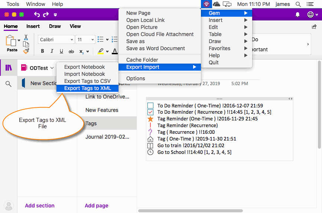322x213 pixels.
Task: Open the notifications bell icon
Action: click(297, 14)
